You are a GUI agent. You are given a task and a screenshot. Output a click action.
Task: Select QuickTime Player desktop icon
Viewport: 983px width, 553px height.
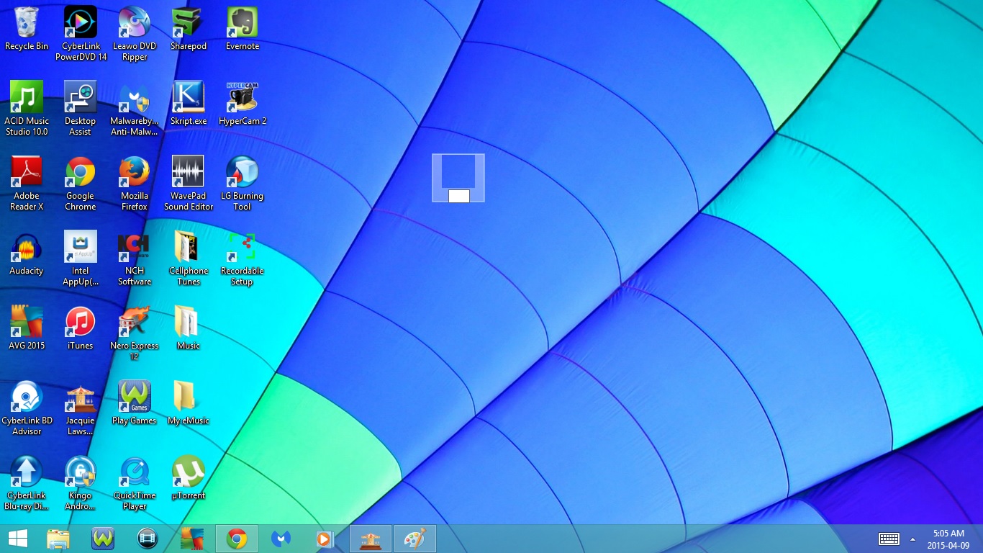point(135,483)
